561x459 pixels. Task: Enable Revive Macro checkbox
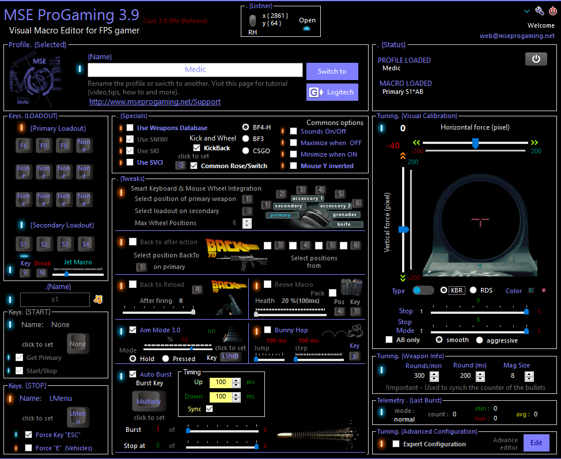[x=268, y=284]
